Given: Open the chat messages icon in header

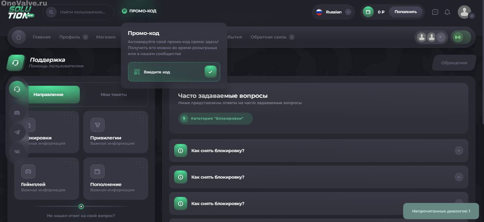Looking at the screenshot, I should pos(435,12).
